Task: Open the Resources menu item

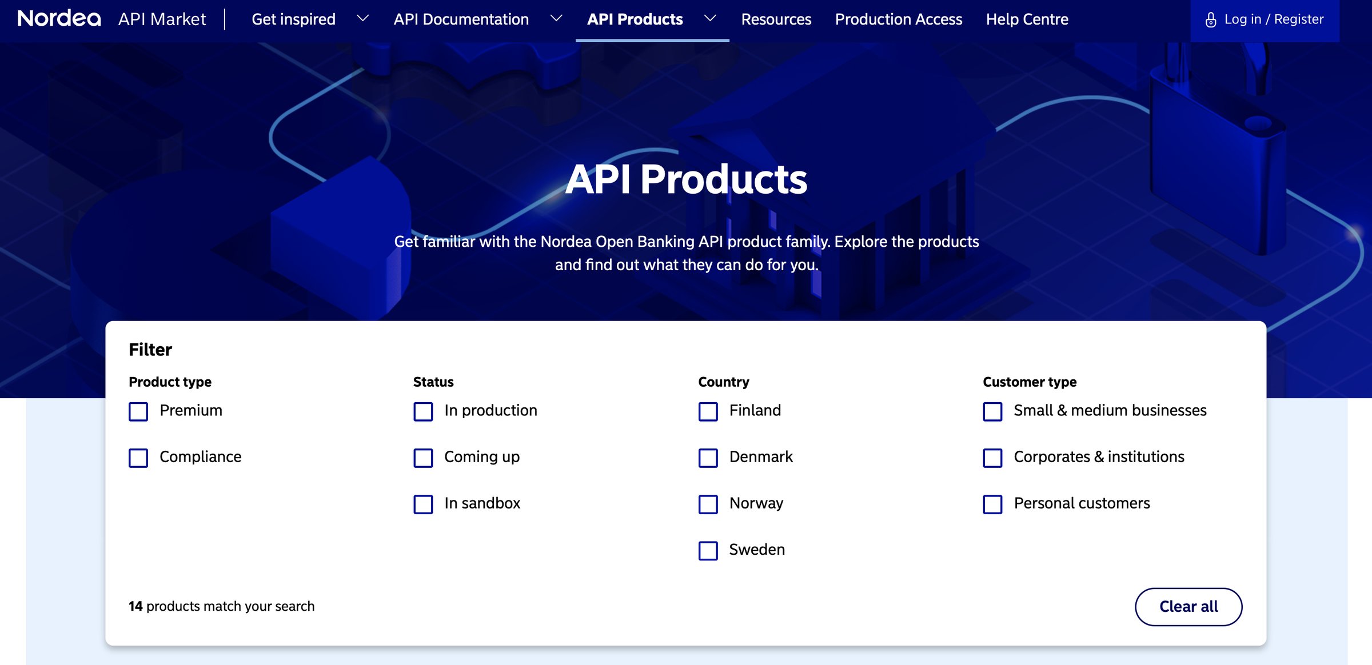Action: pyautogui.click(x=776, y=19)
